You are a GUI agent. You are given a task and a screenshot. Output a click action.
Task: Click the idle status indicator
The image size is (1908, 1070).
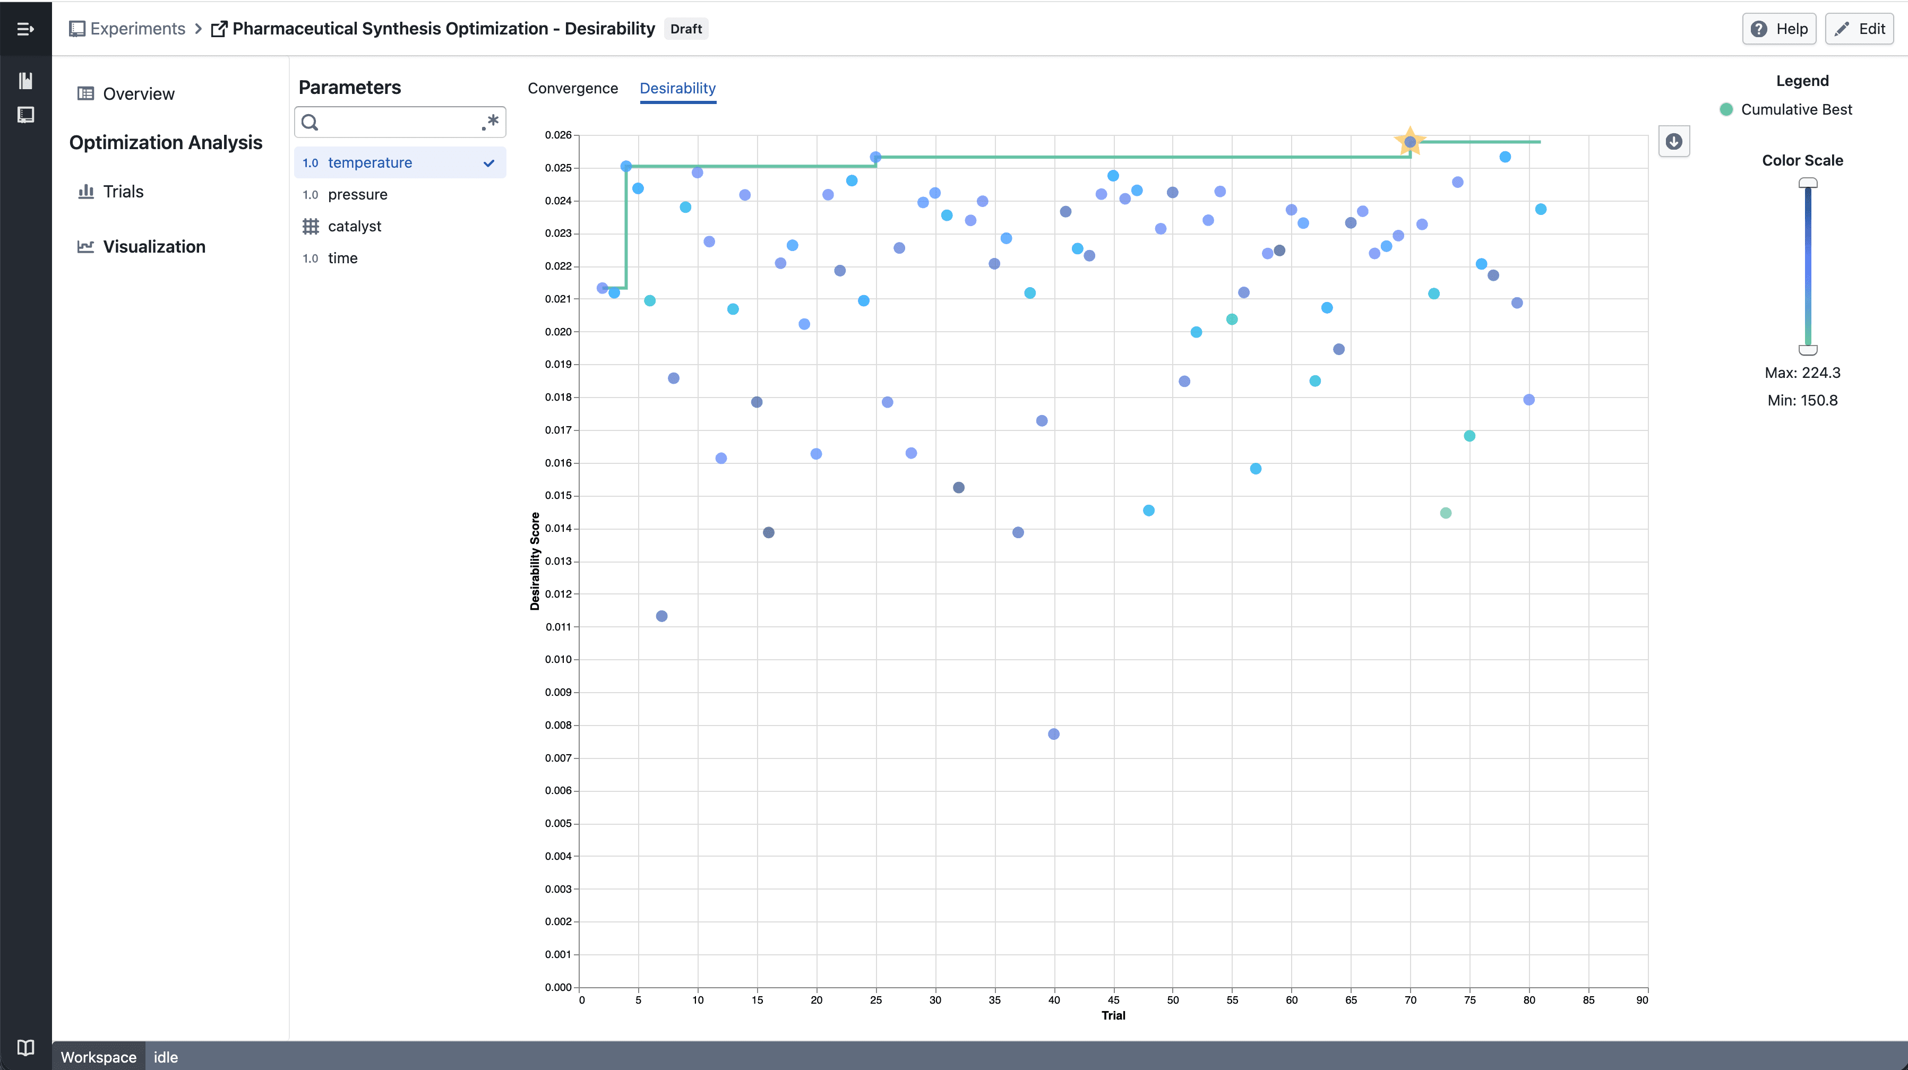(166, 1057)
